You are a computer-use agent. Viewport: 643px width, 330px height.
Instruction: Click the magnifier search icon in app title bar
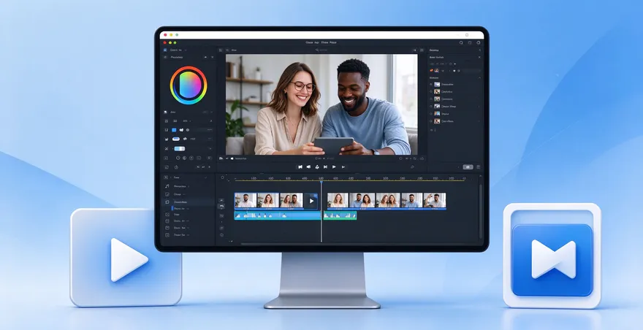point(461,42)
